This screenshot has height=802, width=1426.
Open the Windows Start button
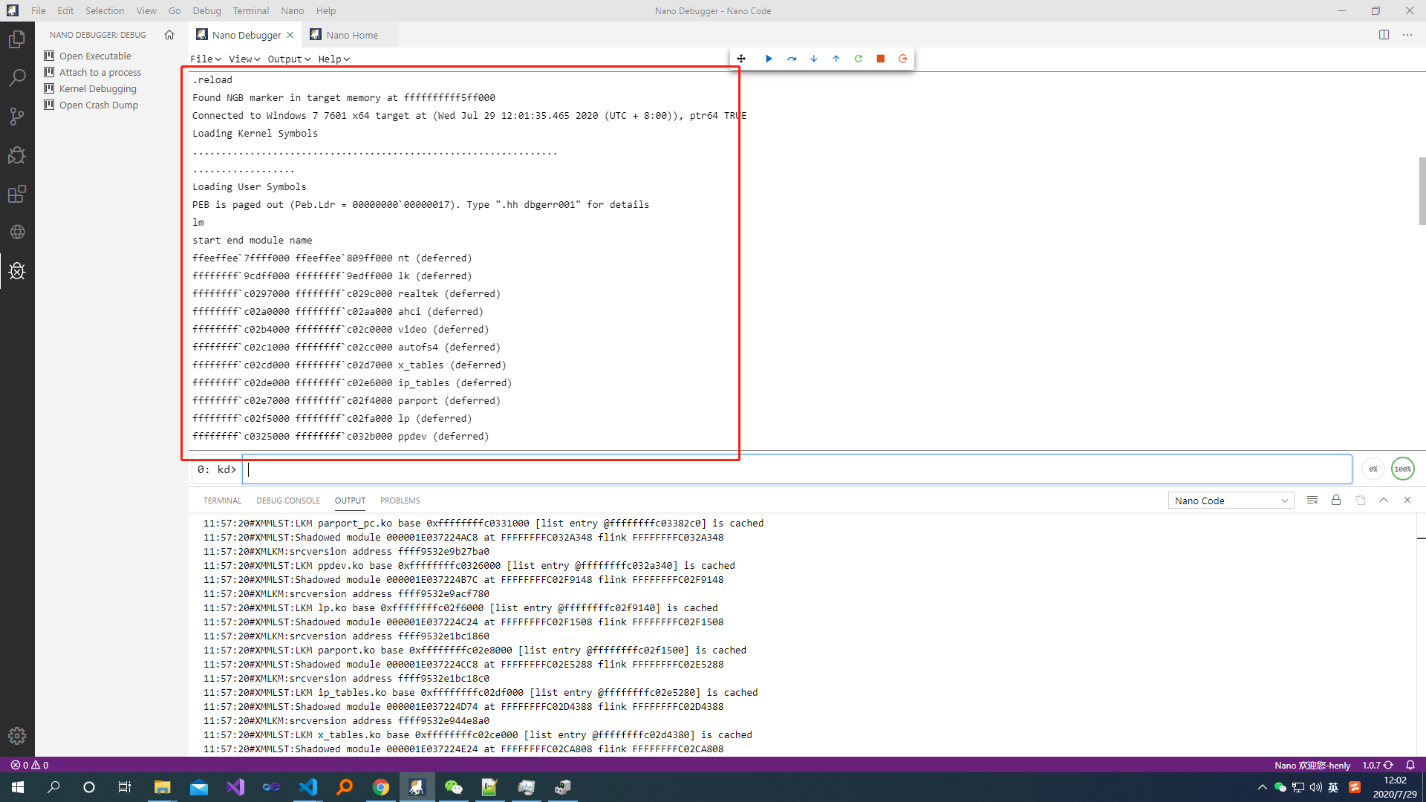18,787
